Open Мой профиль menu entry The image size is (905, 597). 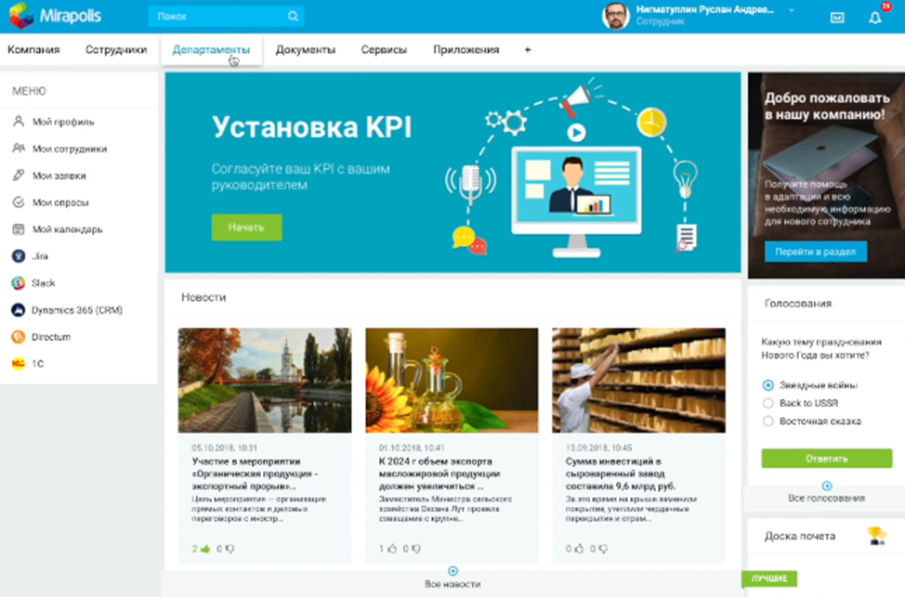click(x=63, y=122)
